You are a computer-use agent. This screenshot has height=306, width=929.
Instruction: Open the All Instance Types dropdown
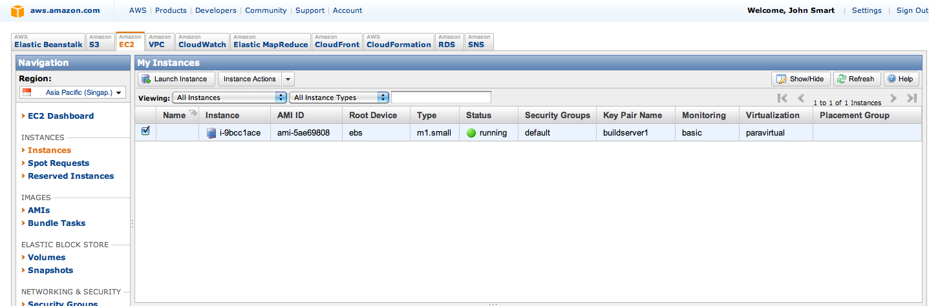pyautogui.click(x=339, y=97)
